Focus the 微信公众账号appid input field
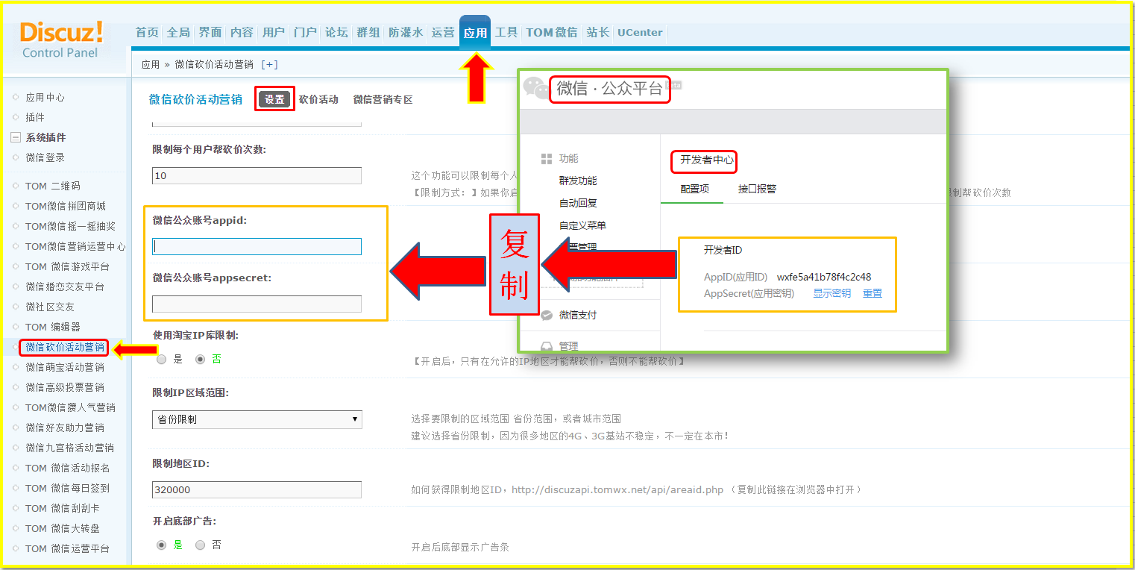 (x=257, y=246)
